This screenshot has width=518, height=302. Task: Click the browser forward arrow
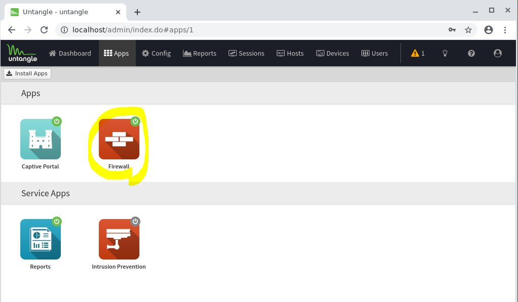click(28, 30)
